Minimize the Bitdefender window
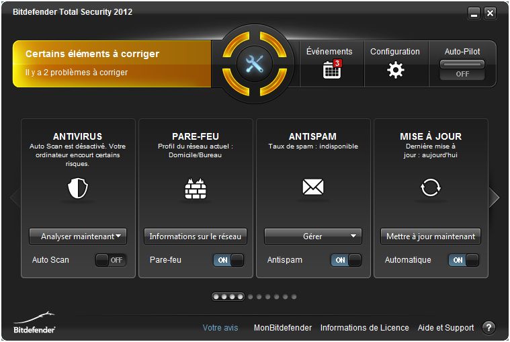 [x=474, y=13]
